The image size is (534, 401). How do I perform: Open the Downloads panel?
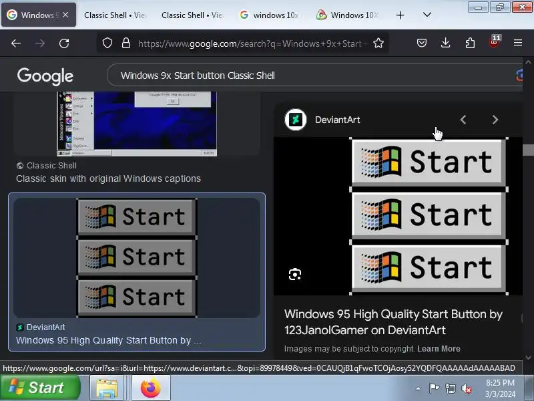[x=445, y=43]
